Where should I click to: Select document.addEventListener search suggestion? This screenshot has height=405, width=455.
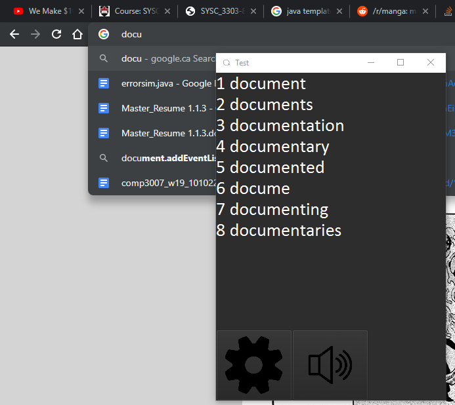158,158
